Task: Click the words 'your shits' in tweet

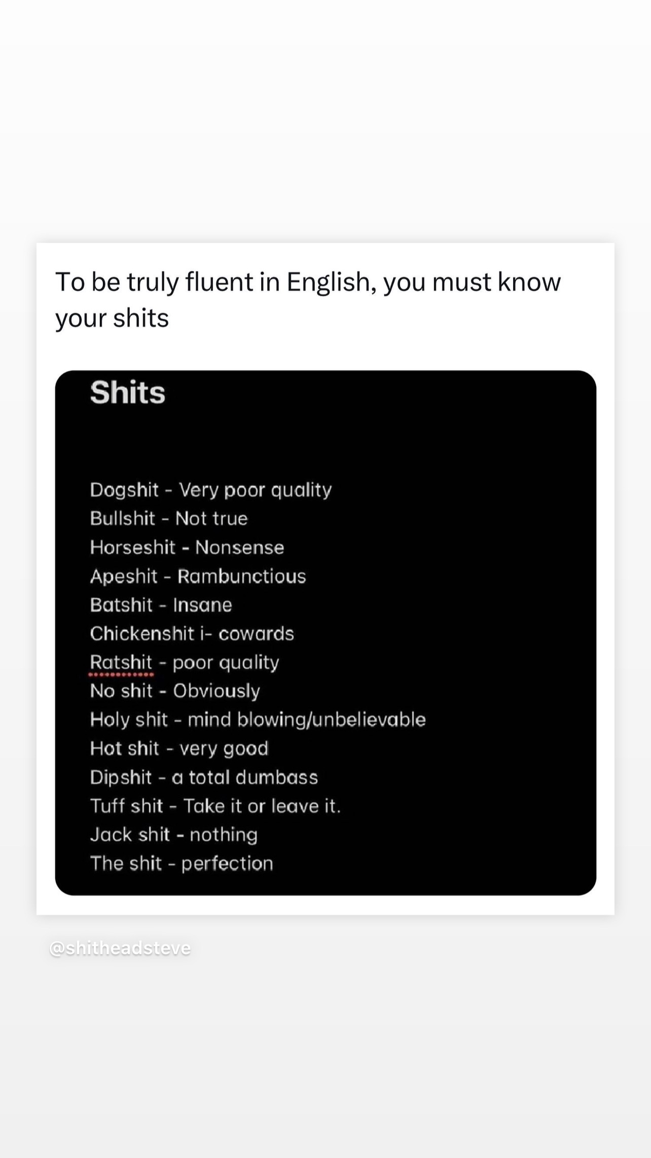Action: point(112,319)
